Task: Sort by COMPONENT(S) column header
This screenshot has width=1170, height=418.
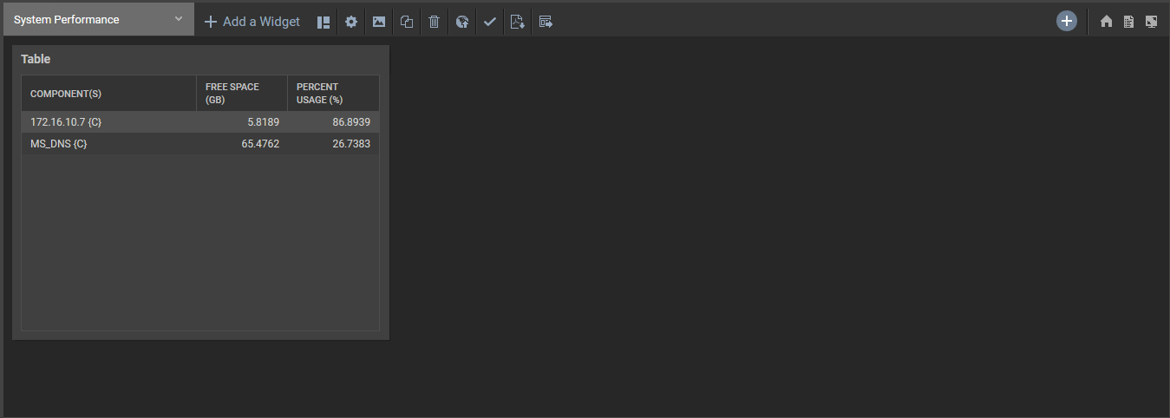Action: click(x=109, y=93)
